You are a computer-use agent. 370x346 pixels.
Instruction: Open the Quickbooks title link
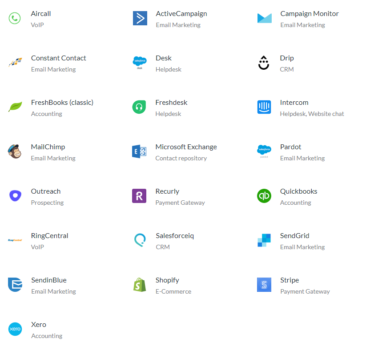(299, 191)
